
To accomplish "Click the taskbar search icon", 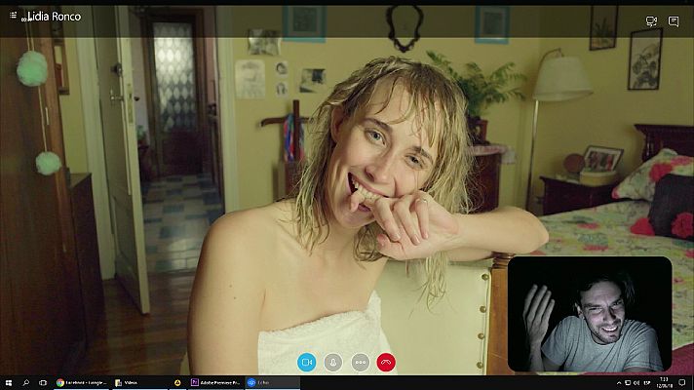I will tap(26, 383).
